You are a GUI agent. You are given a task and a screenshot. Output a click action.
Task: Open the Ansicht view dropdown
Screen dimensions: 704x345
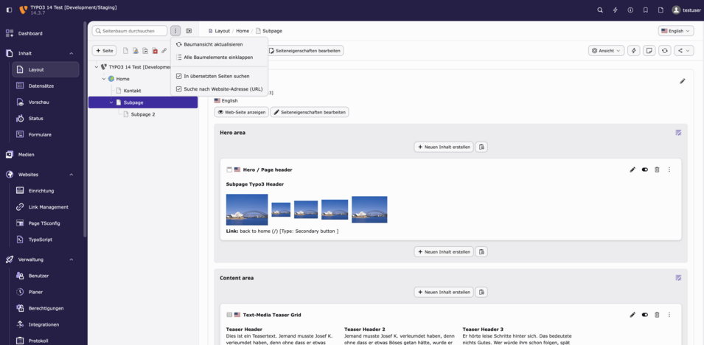pyautogui.click(x=607, y=51)
